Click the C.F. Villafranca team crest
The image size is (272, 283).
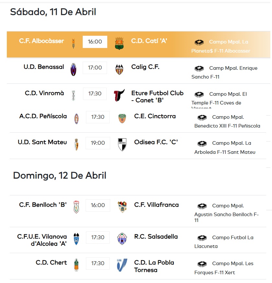(x=122, y=207)
